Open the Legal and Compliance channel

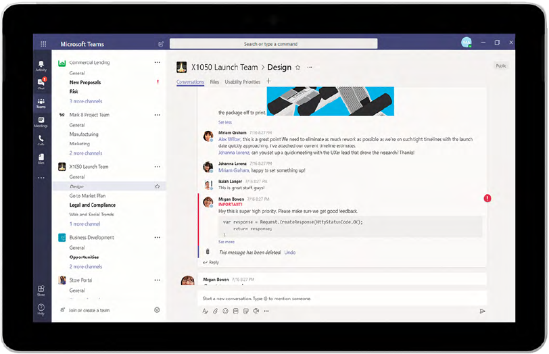click(93, 205)
